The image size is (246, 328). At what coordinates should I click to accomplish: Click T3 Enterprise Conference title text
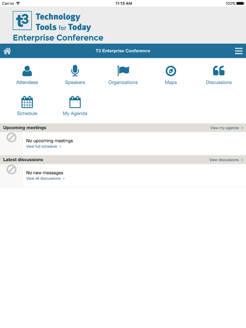(x=123, y=51)
